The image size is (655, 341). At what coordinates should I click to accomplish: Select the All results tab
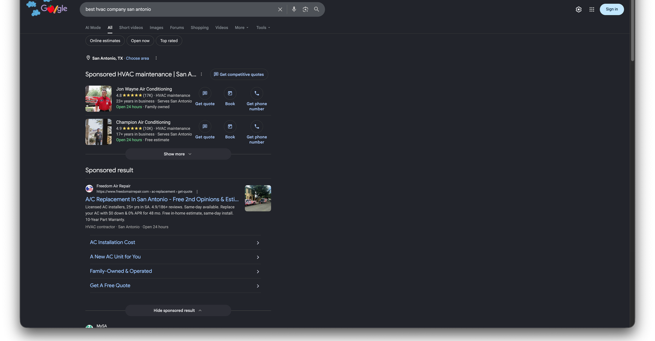(110, 27)
